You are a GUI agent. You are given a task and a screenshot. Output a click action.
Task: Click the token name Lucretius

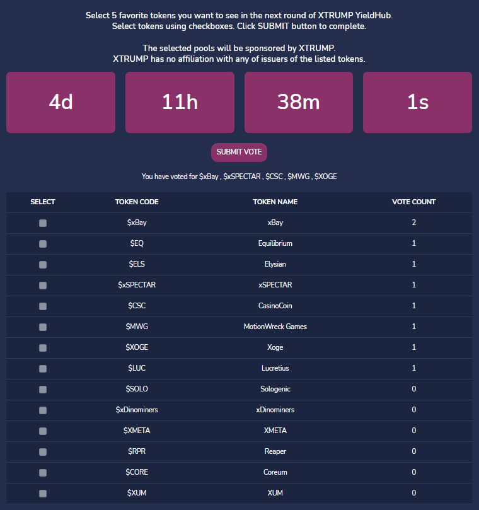click(275, 368)
